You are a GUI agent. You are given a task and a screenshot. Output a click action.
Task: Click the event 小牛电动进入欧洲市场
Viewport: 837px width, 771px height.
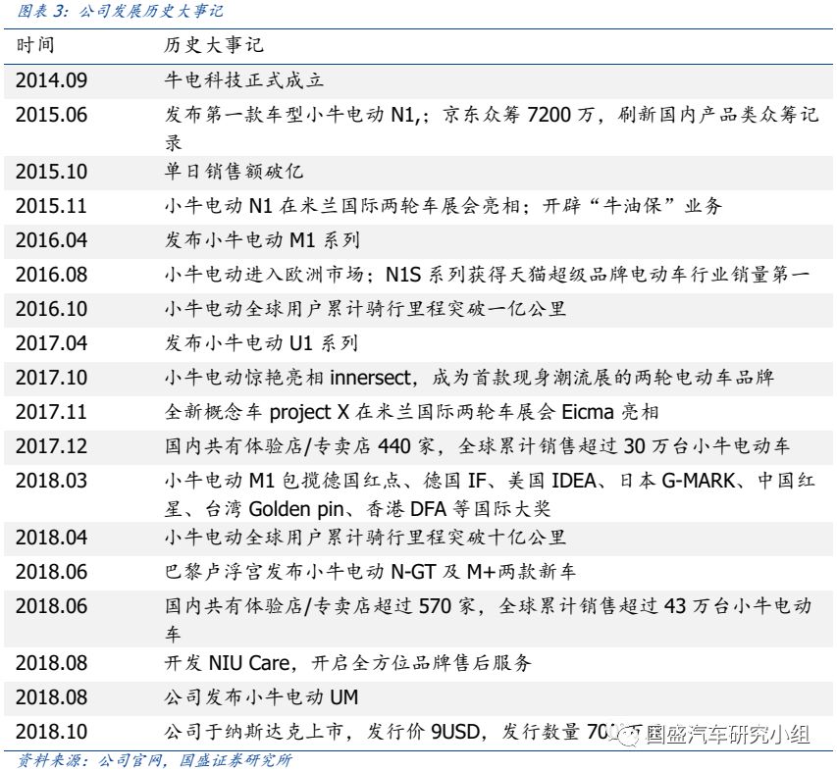click(487, 275)
